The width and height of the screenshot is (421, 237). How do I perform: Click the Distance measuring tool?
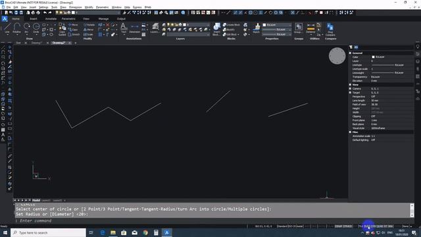[x=310, y=28]
